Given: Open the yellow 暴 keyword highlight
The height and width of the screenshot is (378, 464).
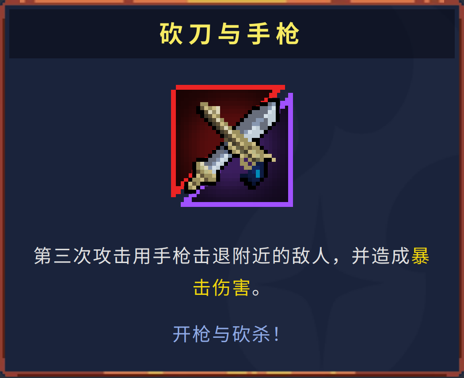Looking at the screenshot, I should click(420, 256).
